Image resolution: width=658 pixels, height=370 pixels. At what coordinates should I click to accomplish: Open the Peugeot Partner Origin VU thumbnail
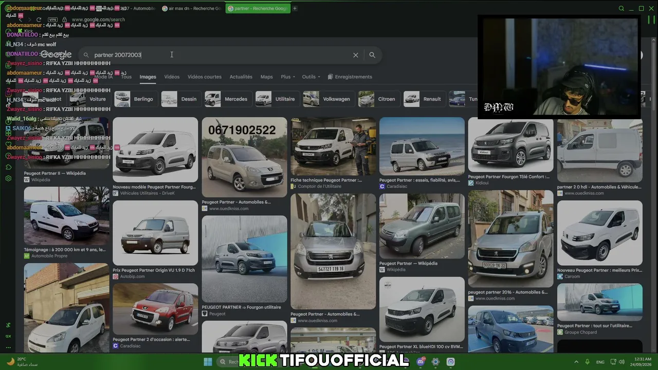coord(155,233)
